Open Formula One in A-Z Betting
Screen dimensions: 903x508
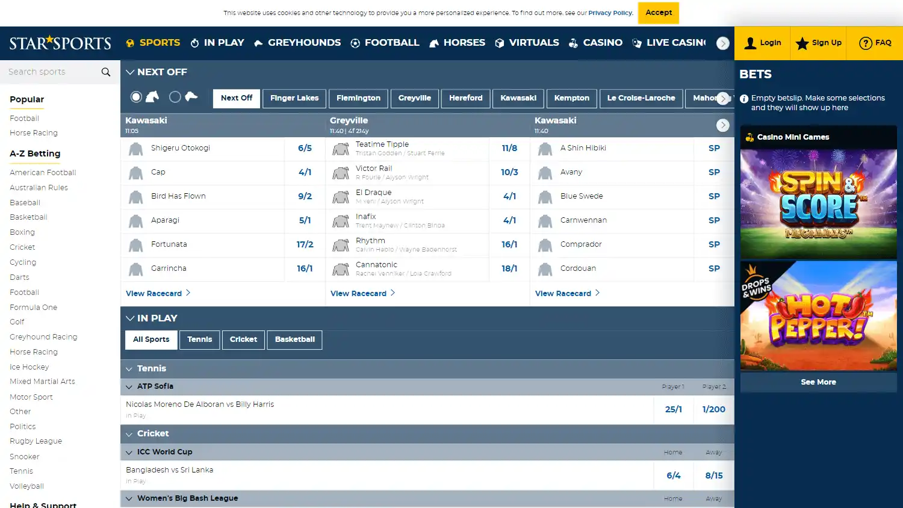33,308
